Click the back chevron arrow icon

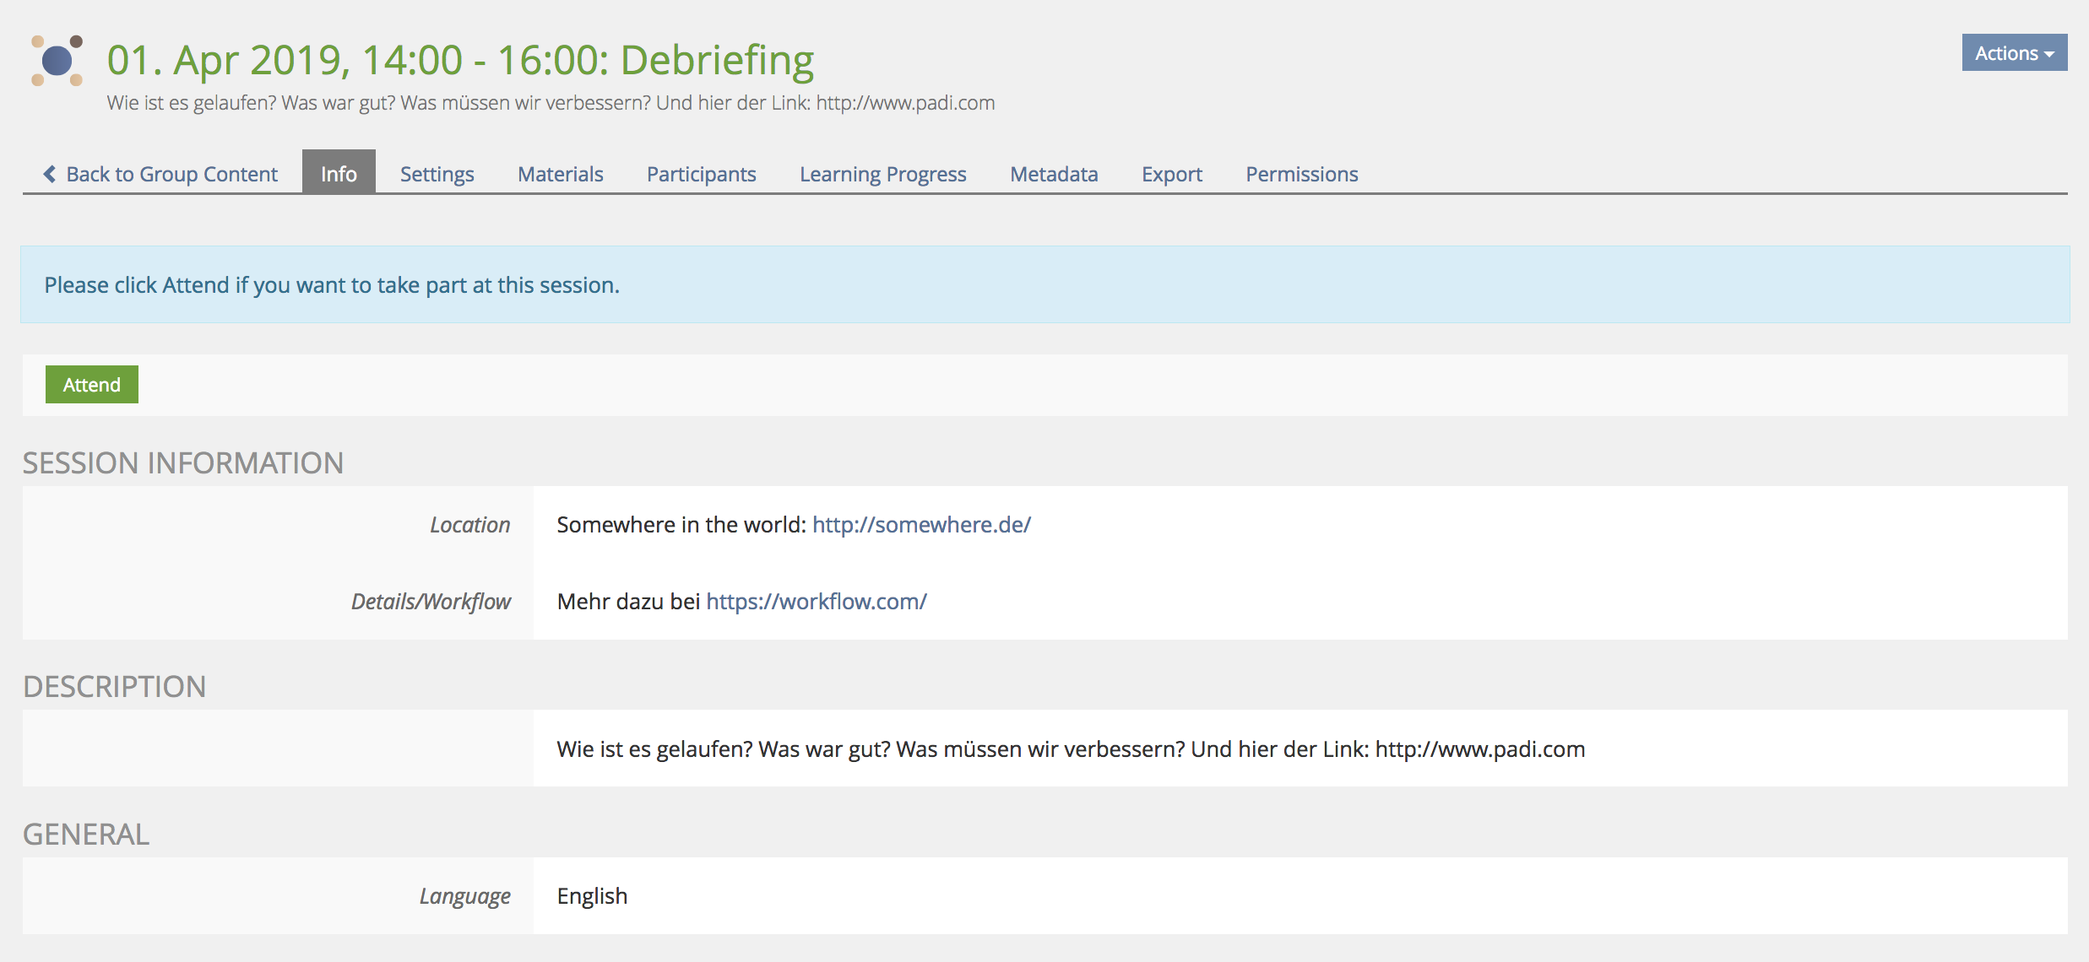[x=50, y=174]
